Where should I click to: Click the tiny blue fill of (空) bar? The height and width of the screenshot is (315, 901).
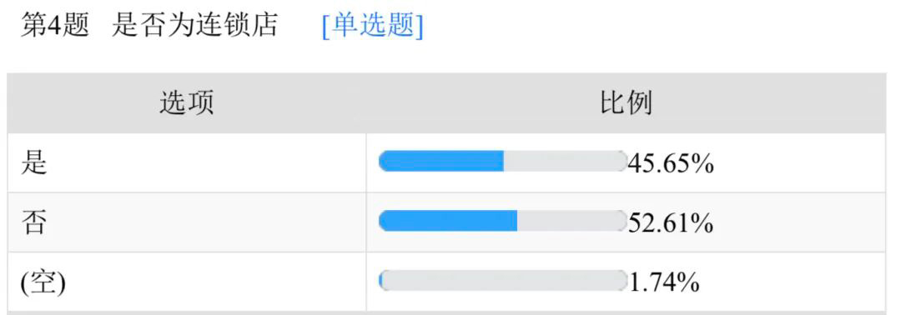click(381, 280)
